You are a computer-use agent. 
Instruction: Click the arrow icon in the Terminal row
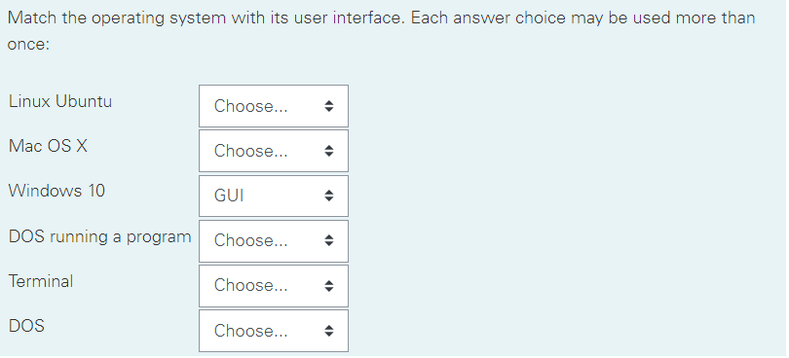tap(328, 286)
